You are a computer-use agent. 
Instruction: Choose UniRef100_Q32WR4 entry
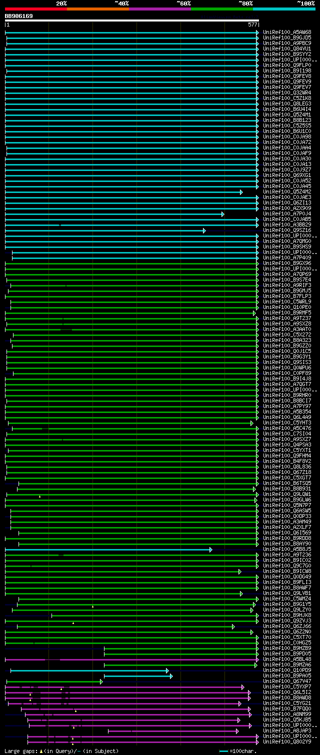pos(287,92)
